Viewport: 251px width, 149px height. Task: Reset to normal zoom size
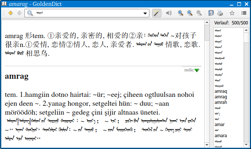[x=199, y=13]
